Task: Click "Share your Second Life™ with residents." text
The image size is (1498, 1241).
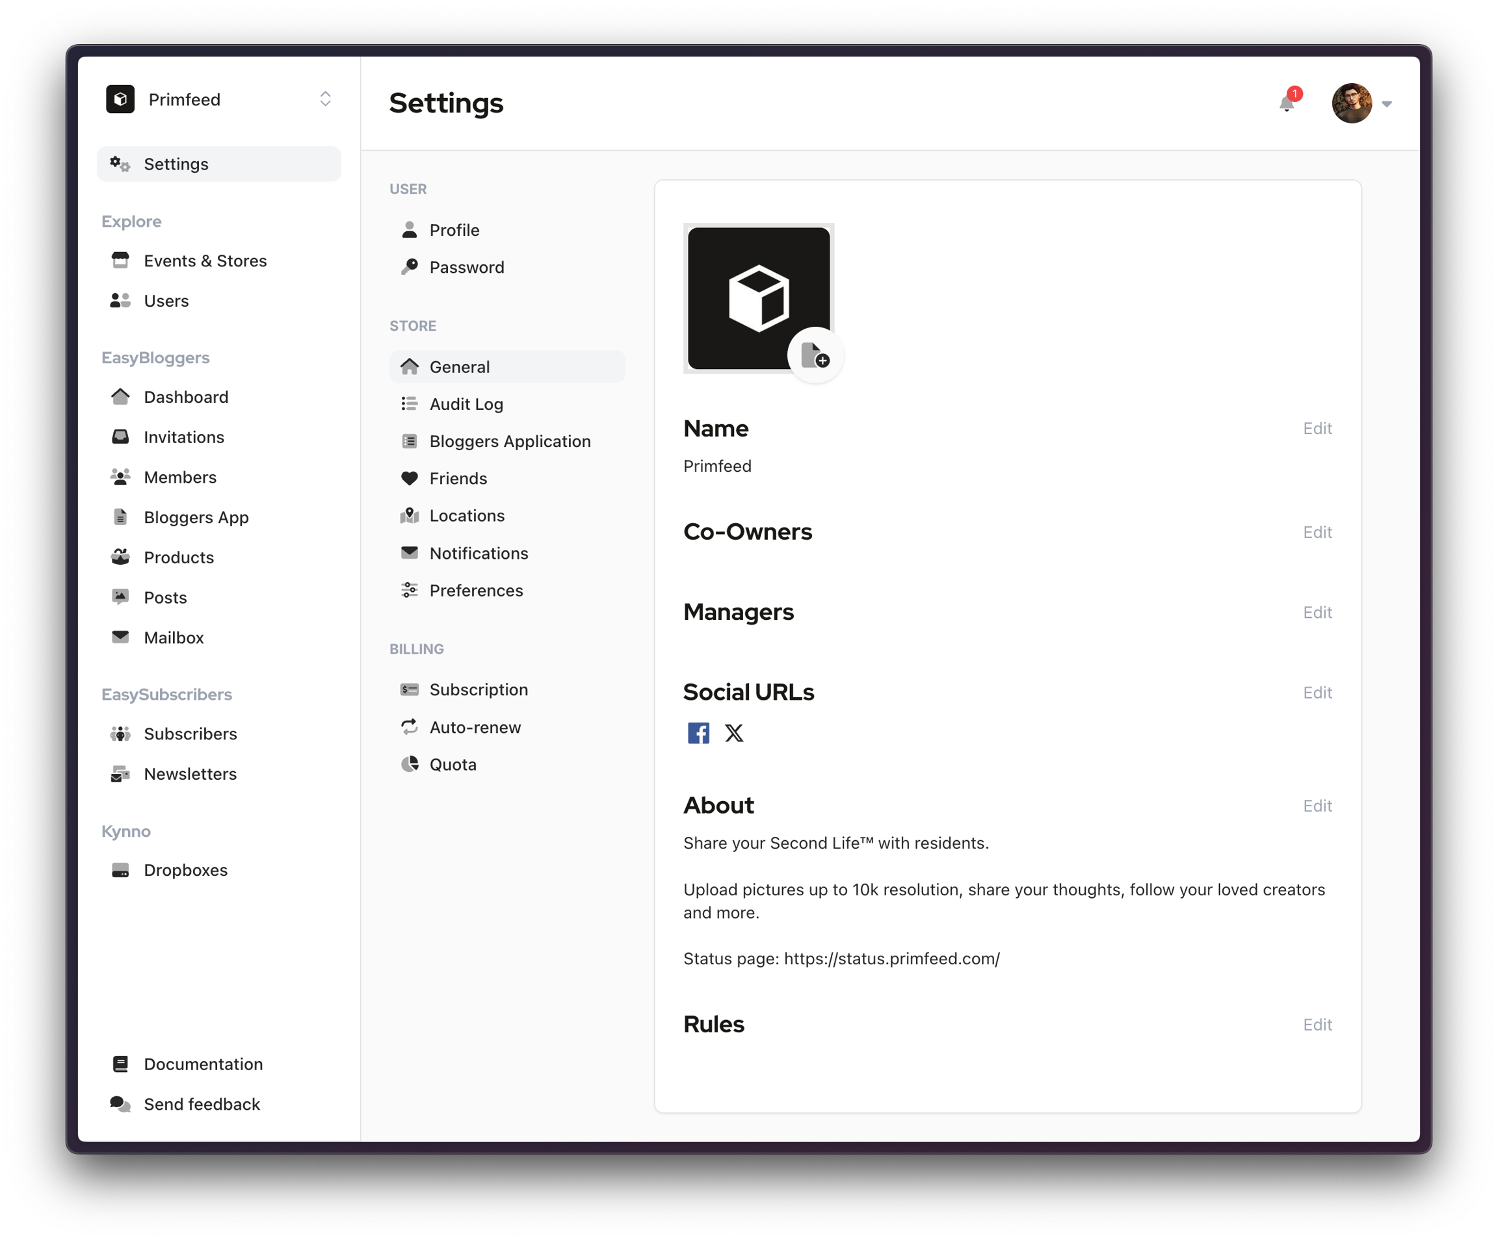Action: [836, 843]
